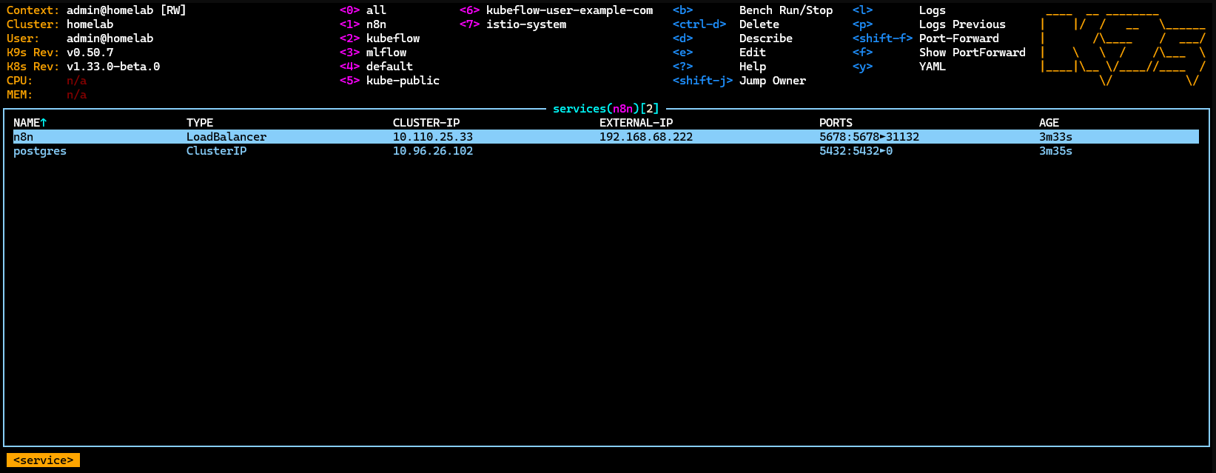Click the <shift-j> key hint

tap(702, 81)
